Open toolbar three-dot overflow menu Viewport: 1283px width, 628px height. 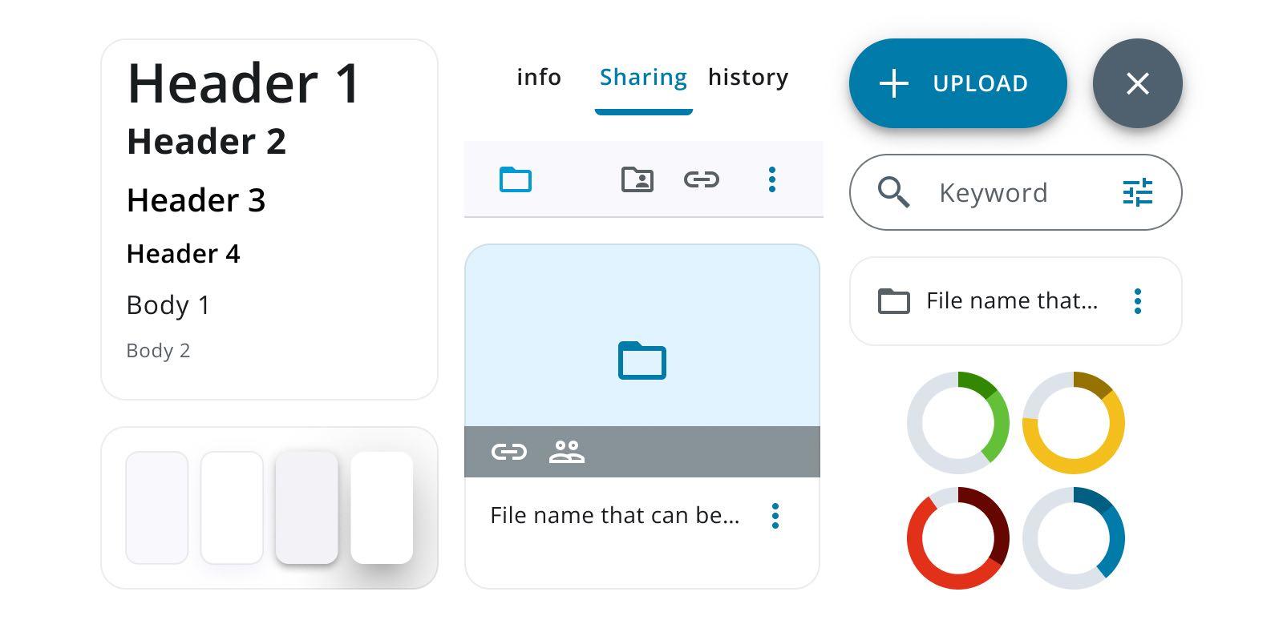coord(771,179)
